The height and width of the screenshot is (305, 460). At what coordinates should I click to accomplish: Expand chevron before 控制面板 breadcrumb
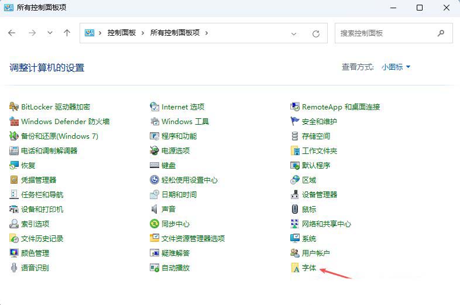tap(100, 33)
